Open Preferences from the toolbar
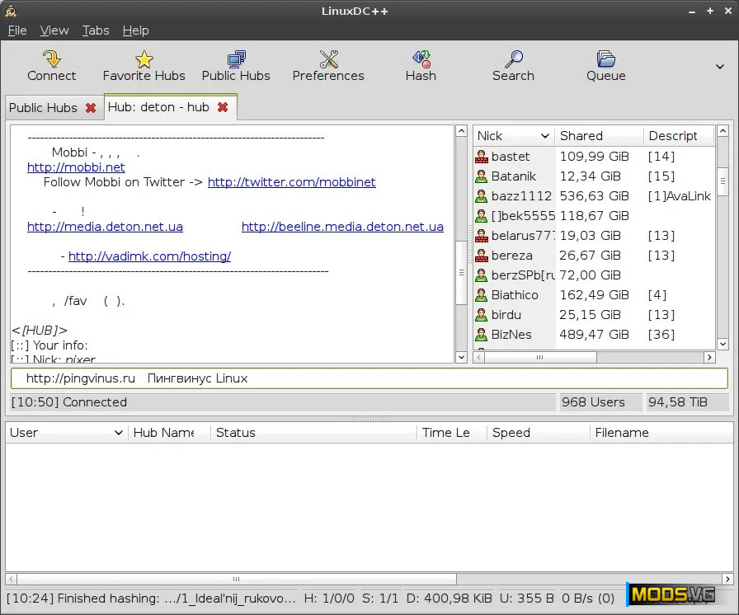This screenshot has width=739, height=615. pyautogui.click(x=328, y=65)
